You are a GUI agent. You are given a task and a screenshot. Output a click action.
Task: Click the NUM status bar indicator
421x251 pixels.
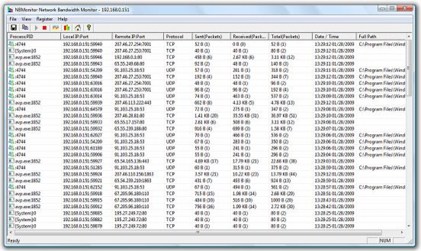[385, 240]
